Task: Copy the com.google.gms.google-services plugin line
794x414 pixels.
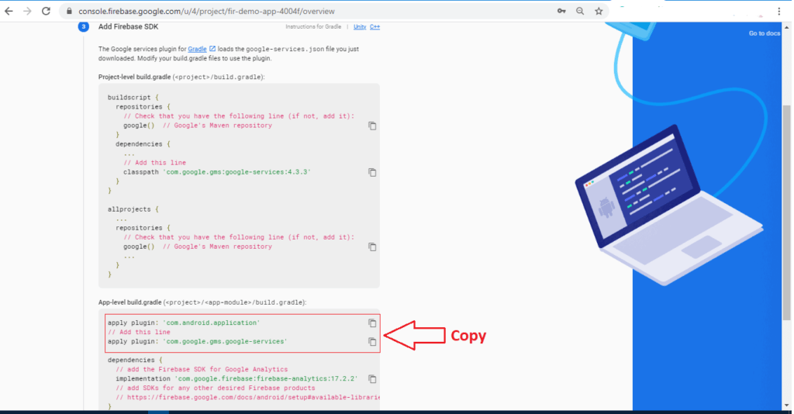Action: [372, 342]
